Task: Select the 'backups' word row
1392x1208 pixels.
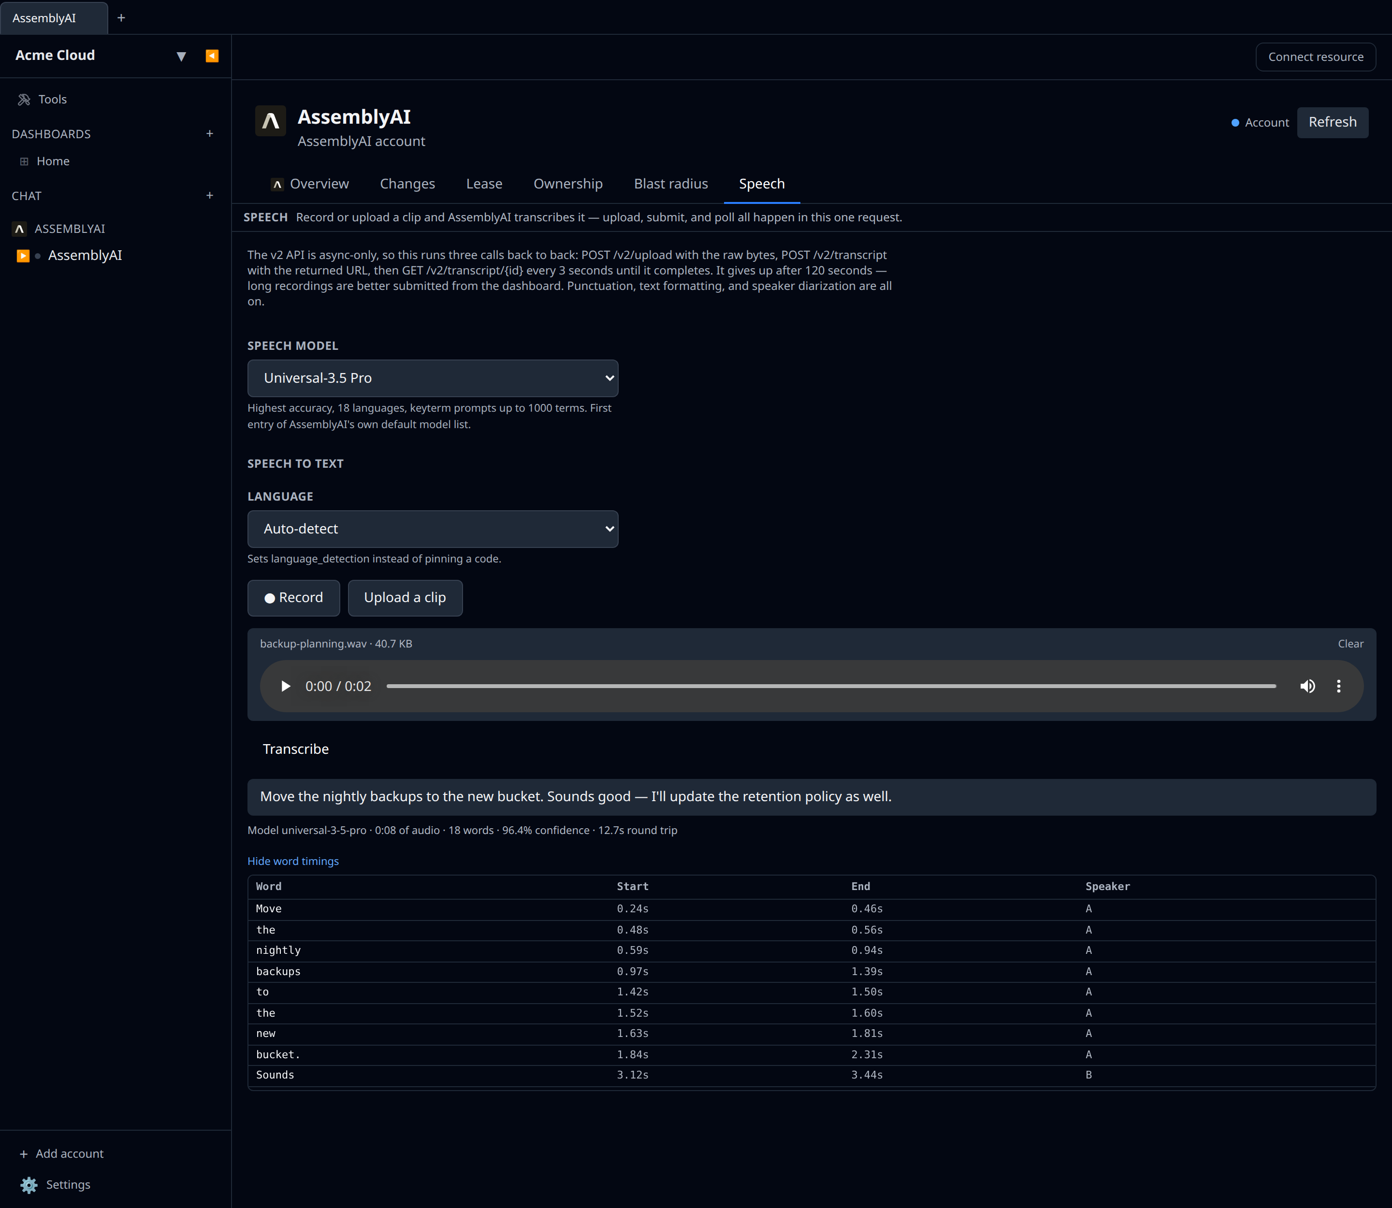Action: [x=812, y=971]
